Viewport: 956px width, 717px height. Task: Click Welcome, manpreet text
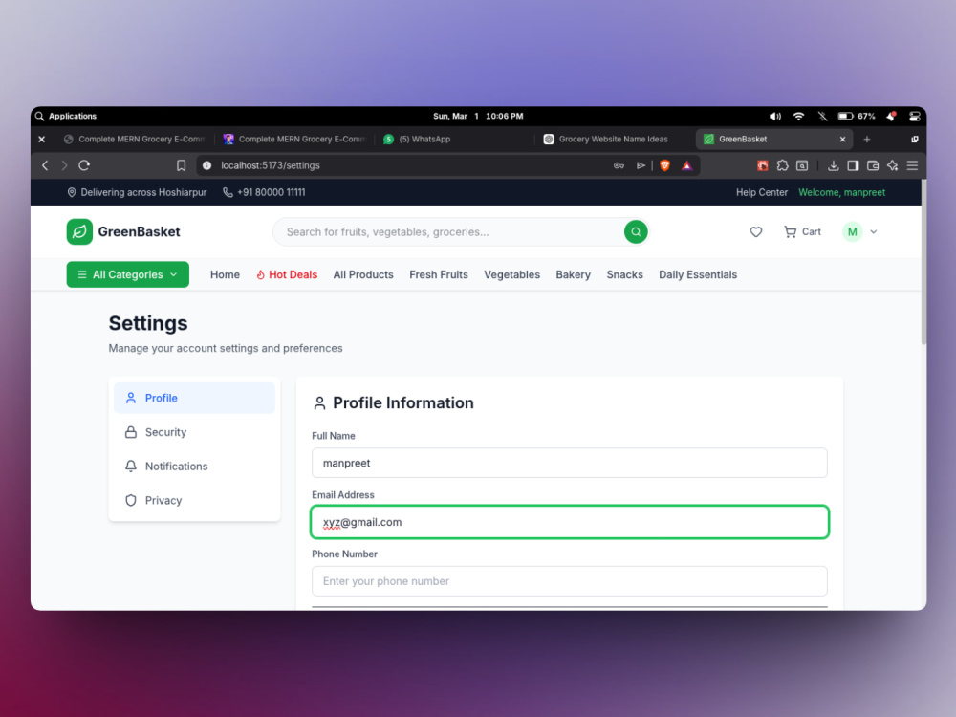pos(841,192)
